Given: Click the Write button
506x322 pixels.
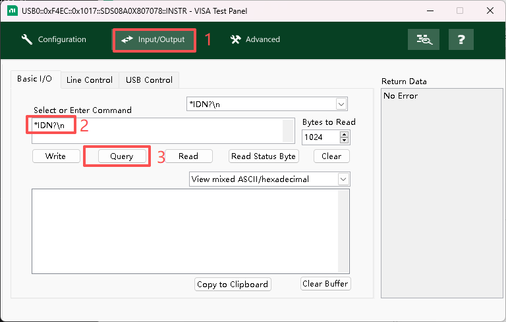Looking at the screenshot, I should [x=56, y=156].
